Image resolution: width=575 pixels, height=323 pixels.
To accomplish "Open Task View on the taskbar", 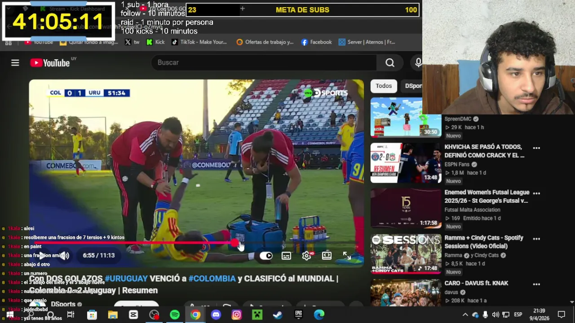I will click(x=71, y=315).
